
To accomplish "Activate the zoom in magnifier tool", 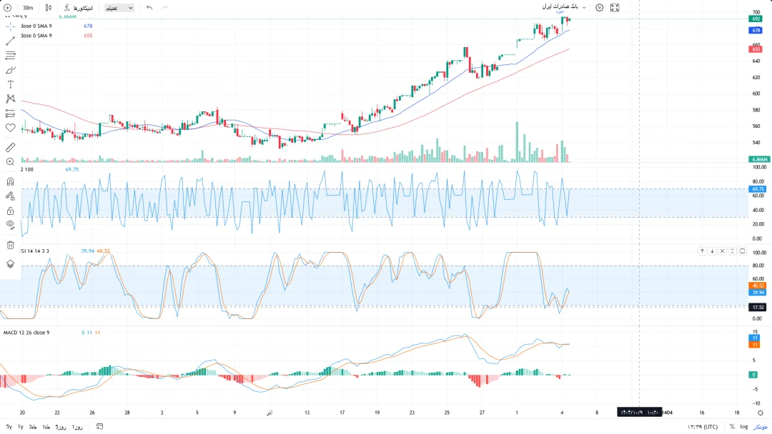I will pos(10,162).
